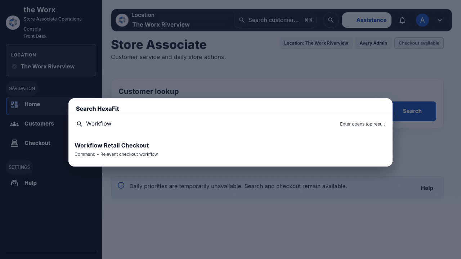Click the Customer lookup heading
Viewport: 461px width, 259px height.
point(148,91)
